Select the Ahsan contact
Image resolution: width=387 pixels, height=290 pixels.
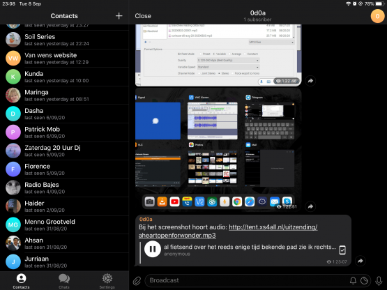pyautogui.click(x=64, y=243)
